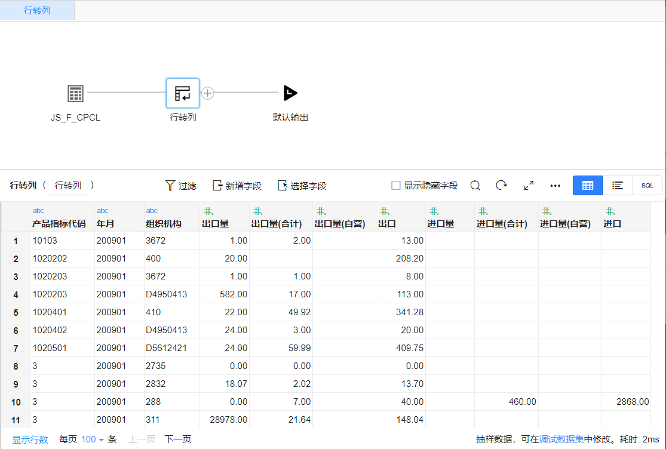Open the 调试数据集 link

(x=561, y=439)
